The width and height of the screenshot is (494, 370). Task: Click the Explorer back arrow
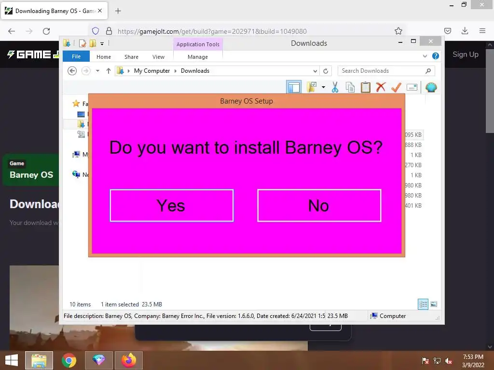(x=72, y=71)
